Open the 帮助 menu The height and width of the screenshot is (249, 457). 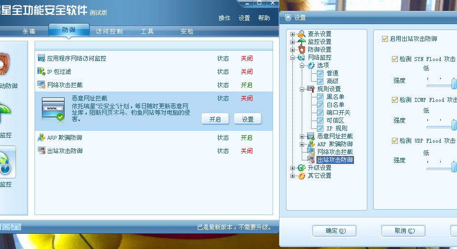tap(264, 18)
